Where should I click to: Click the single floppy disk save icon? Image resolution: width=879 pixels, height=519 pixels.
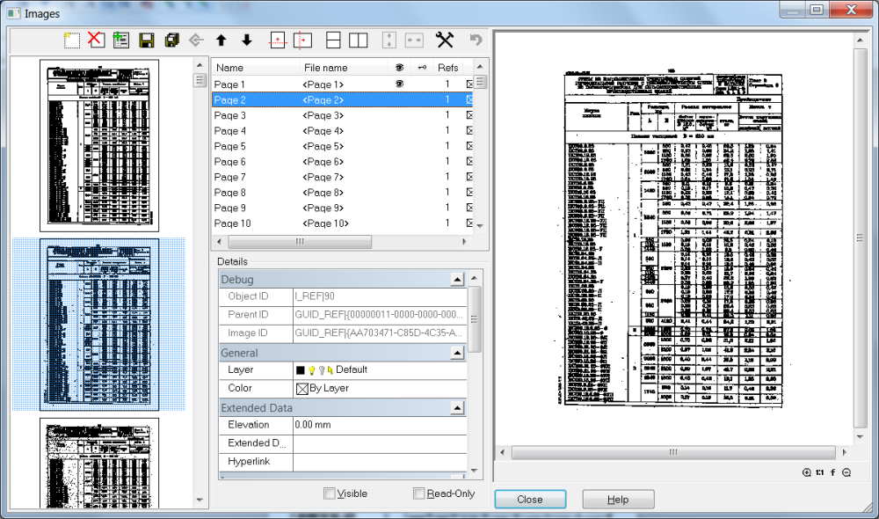point(146,40)
